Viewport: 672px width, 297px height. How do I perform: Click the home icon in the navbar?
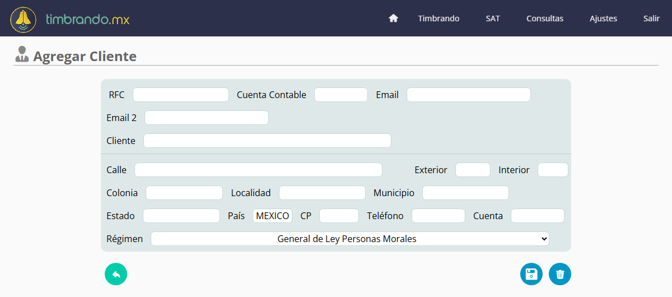(393, 18)
